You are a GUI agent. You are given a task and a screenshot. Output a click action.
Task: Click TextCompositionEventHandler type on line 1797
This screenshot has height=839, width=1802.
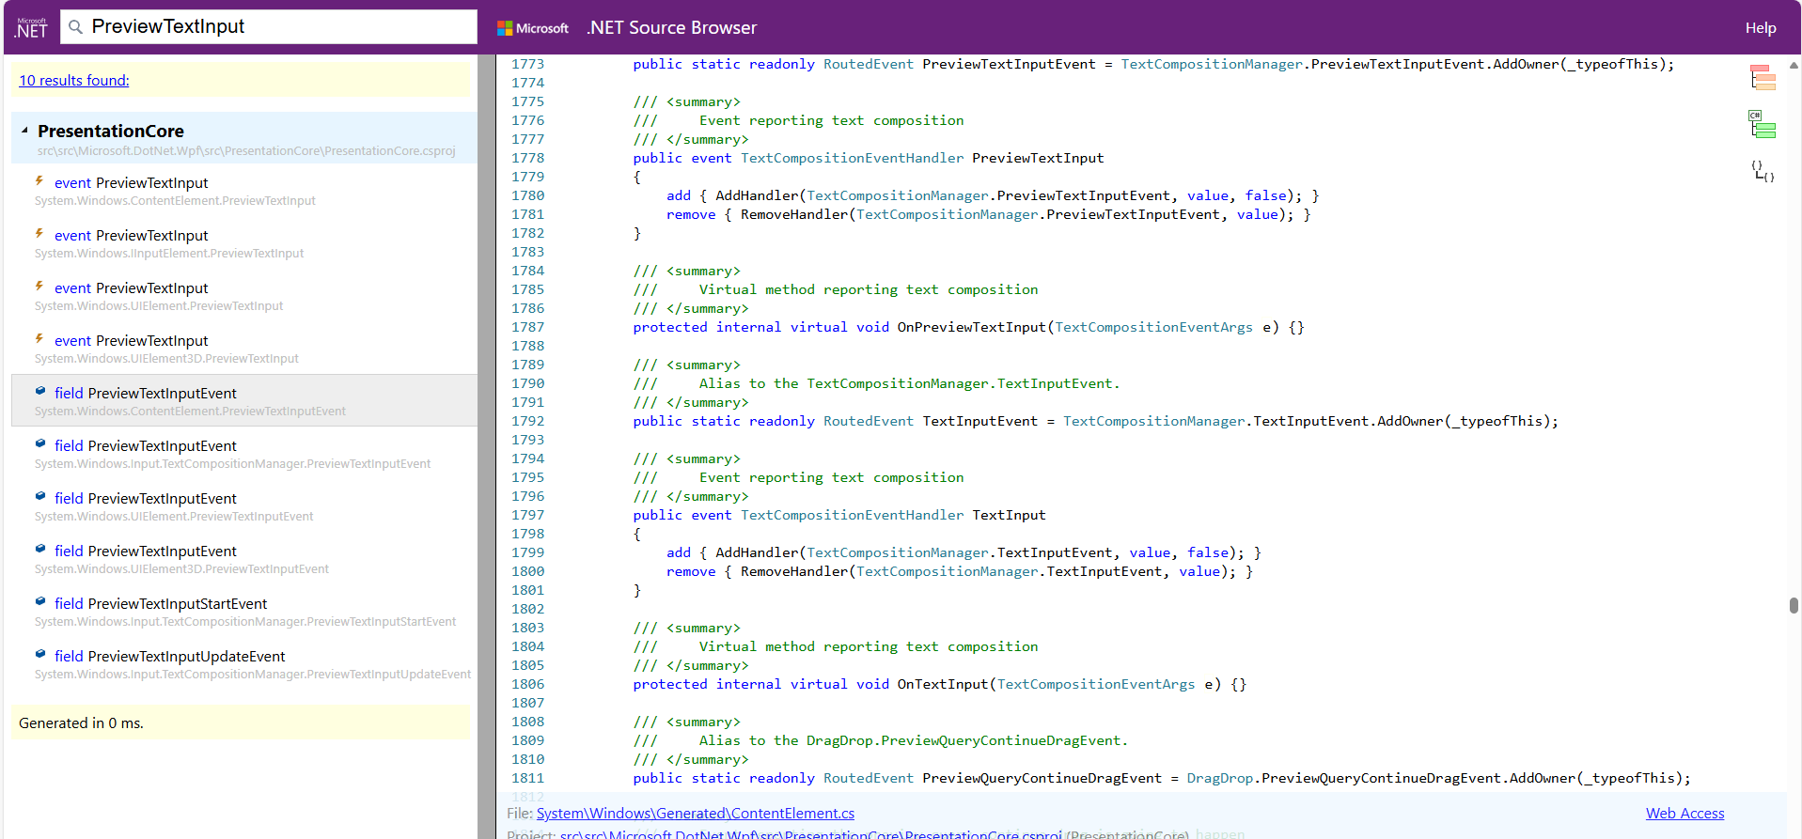(x=853, y=515)
